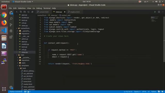Open the Explorer view in activity bar
165x93 pixels.
pos(11,13)
